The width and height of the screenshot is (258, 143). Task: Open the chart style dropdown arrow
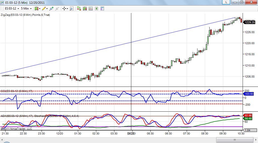tap(40, 9)
